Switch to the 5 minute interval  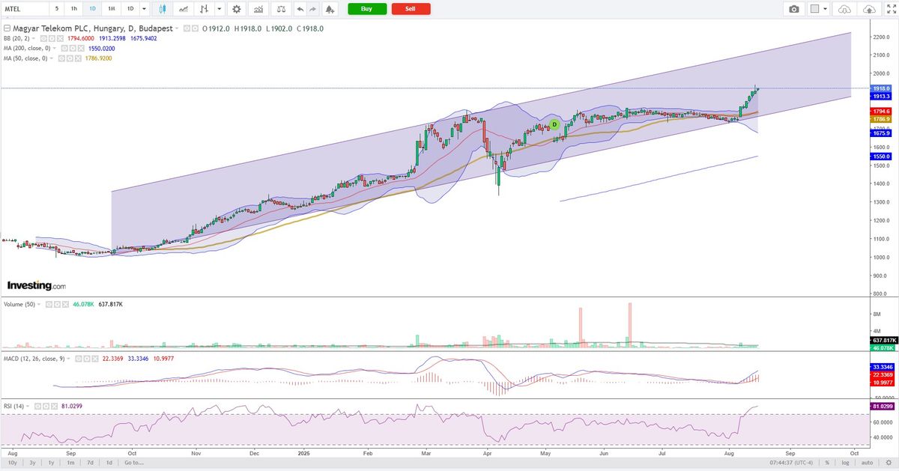pos(56,9)
